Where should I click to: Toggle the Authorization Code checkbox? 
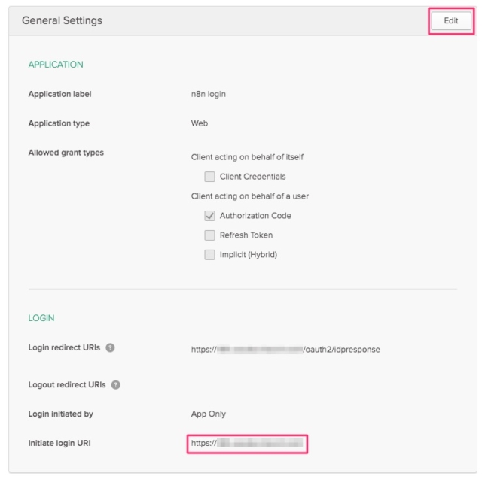coord(209,216)
